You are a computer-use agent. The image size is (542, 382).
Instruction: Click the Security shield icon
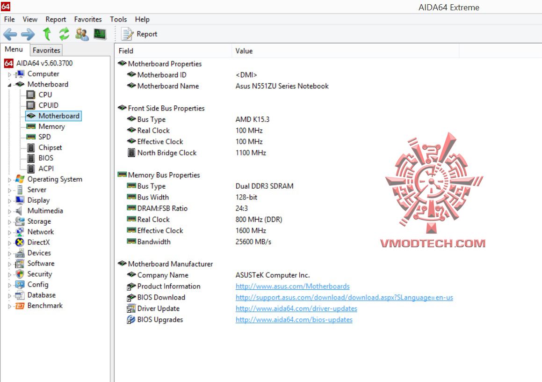coord(20,274)
